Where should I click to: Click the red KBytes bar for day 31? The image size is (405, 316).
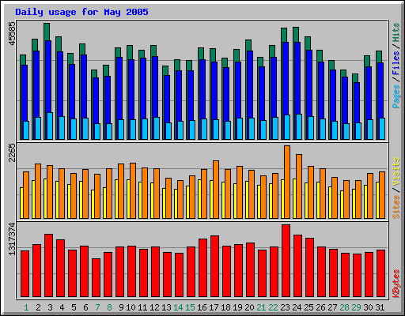pos(380,273)
